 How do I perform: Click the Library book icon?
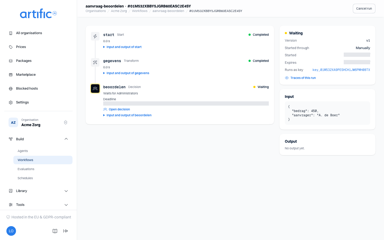point(11,191)
